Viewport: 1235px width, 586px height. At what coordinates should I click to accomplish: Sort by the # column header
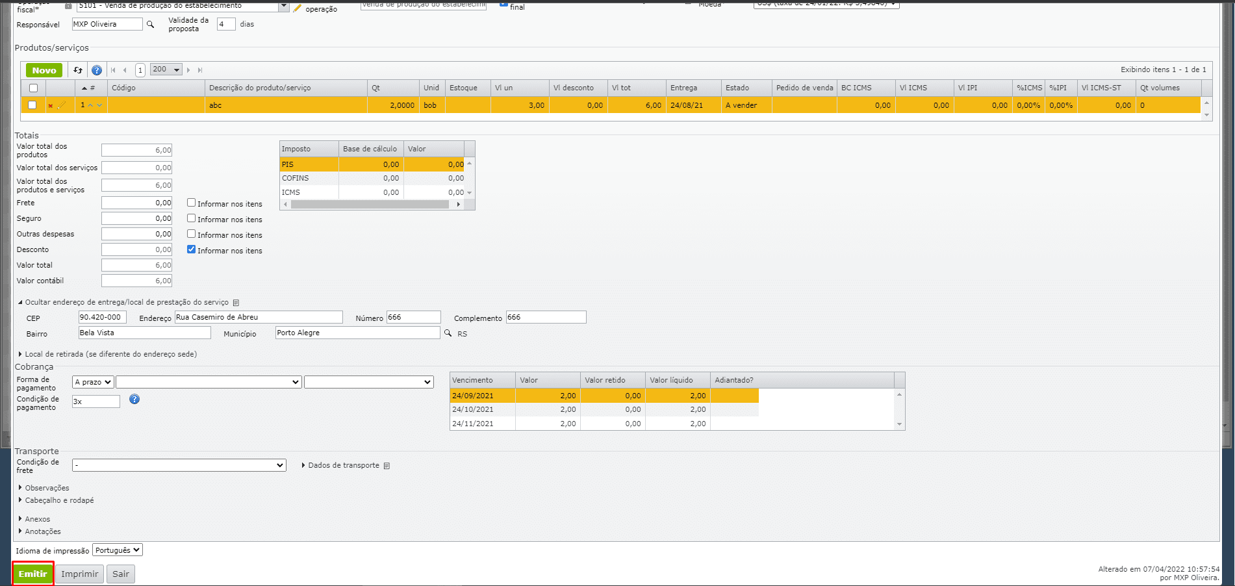[92, 88]
